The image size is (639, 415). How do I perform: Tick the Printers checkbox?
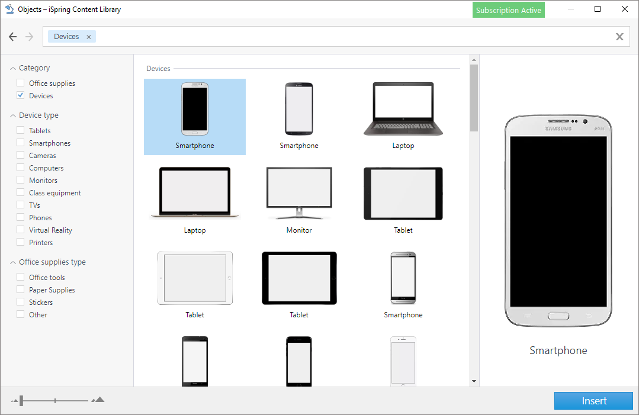point(21,242)
